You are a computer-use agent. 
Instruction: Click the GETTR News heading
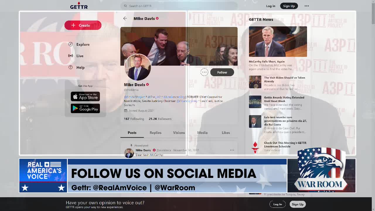(261, 19)
